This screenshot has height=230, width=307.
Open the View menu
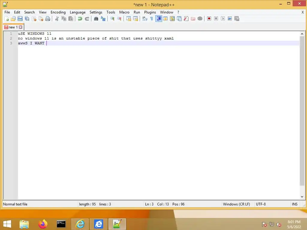[43, 12]
